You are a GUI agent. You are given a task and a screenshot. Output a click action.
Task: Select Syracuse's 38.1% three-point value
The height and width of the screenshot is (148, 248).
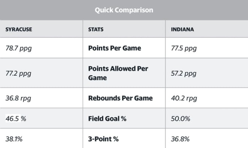click(14, 139)
